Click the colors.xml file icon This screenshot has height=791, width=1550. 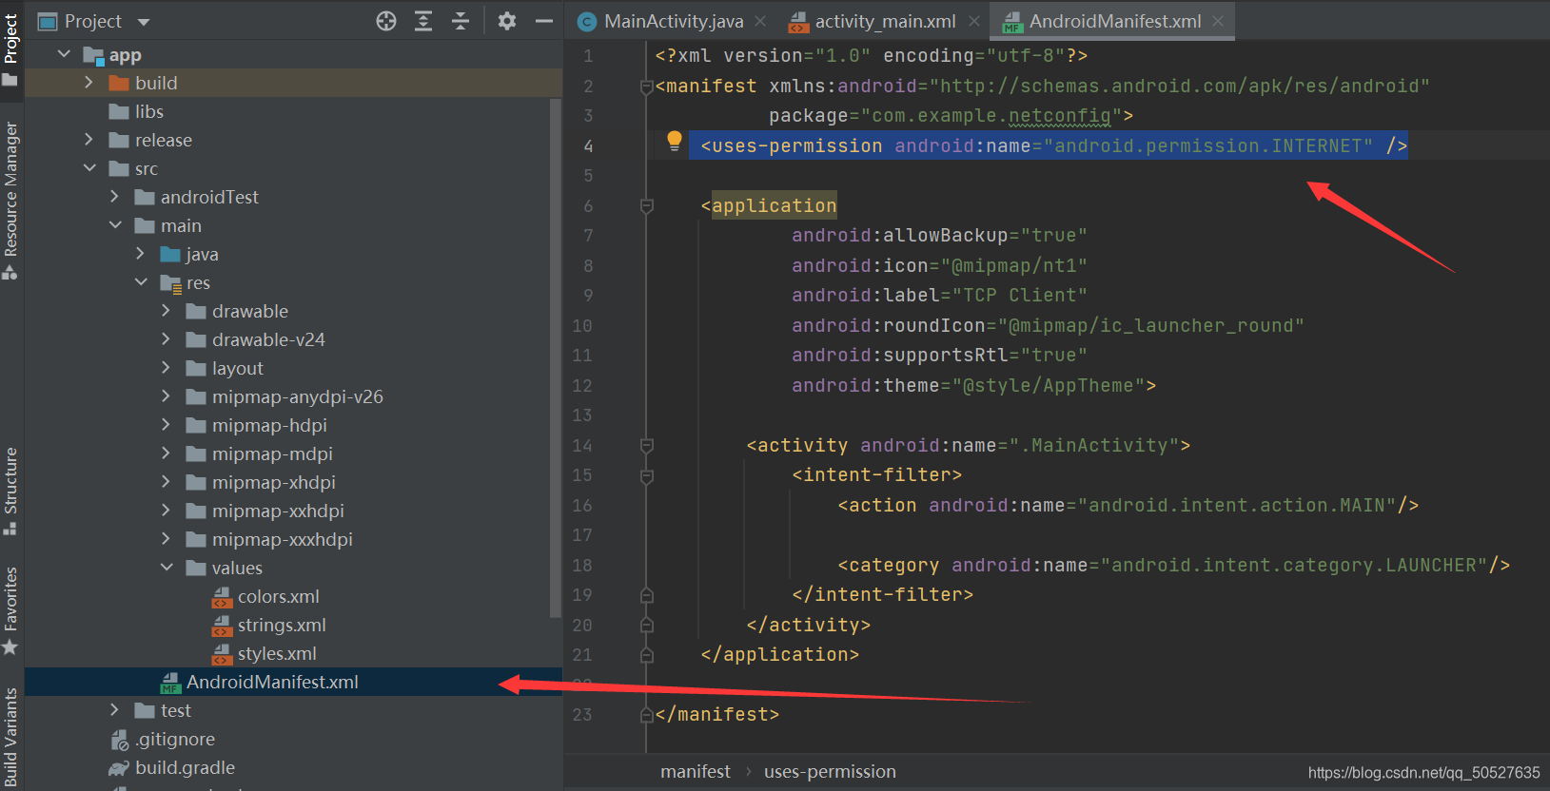(222, 597)
